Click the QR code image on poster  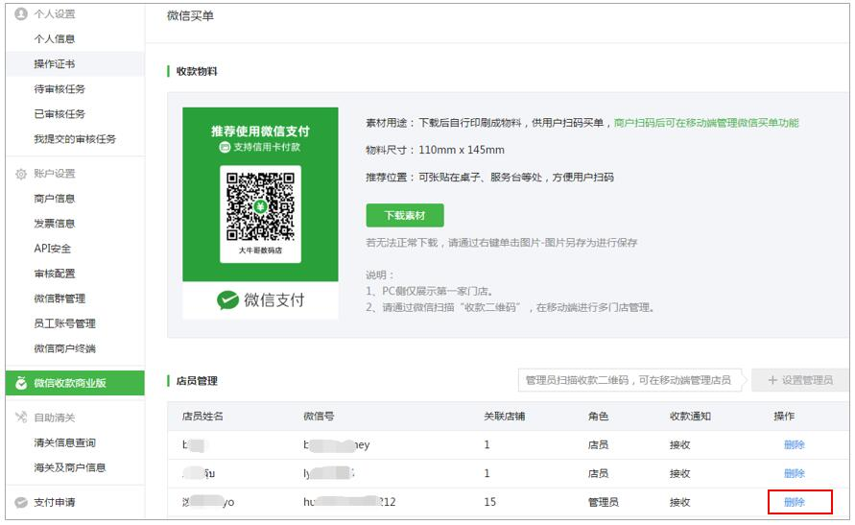(x=260, y=204)
